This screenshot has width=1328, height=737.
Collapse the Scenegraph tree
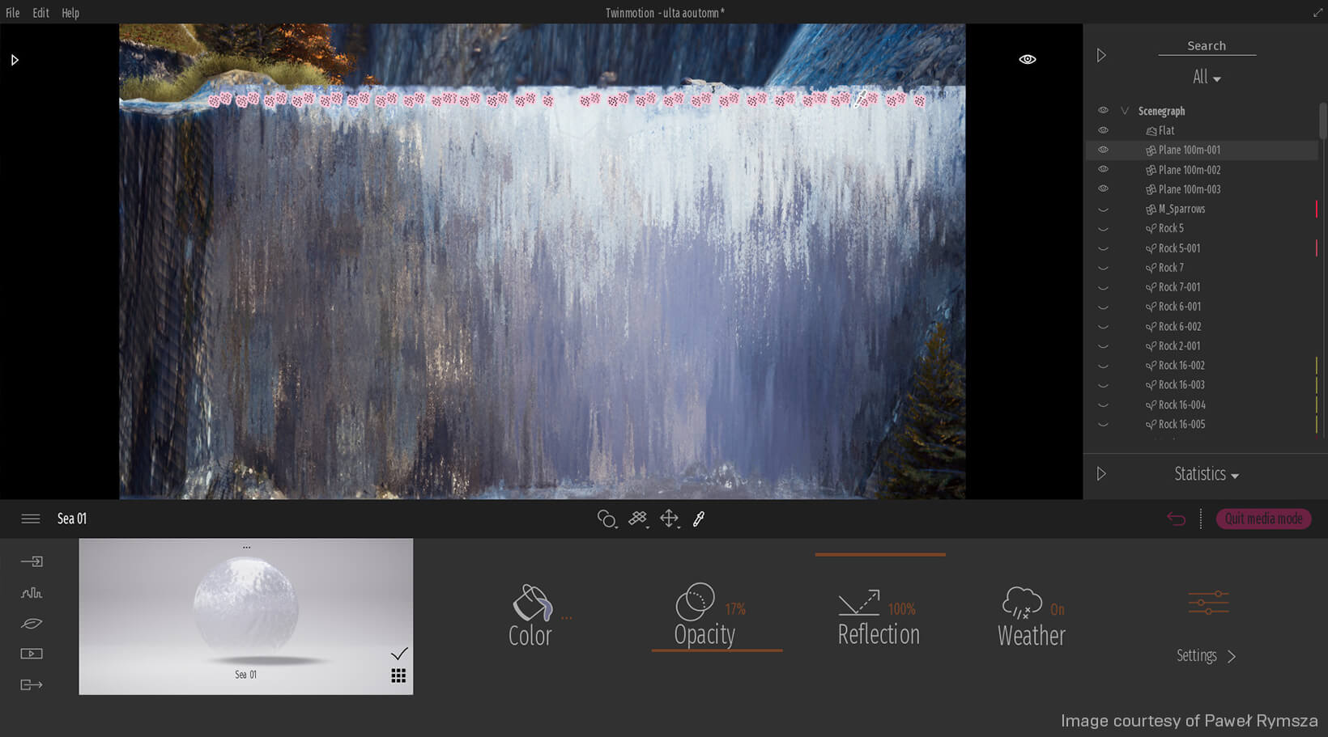[1124, 111]
